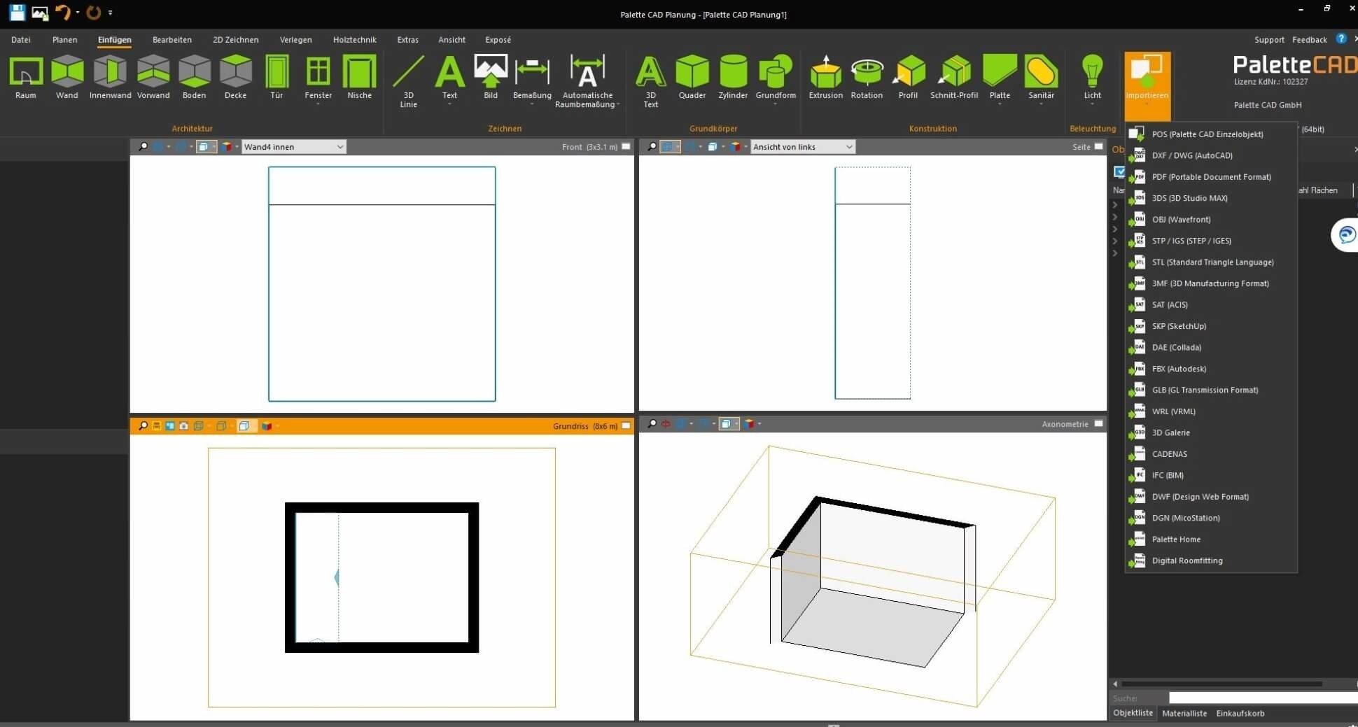This screenshot has height=727, width=1358.
Task: Insert a Zylinder primitive
Action: pyautogui.click(x=732, y=77)
